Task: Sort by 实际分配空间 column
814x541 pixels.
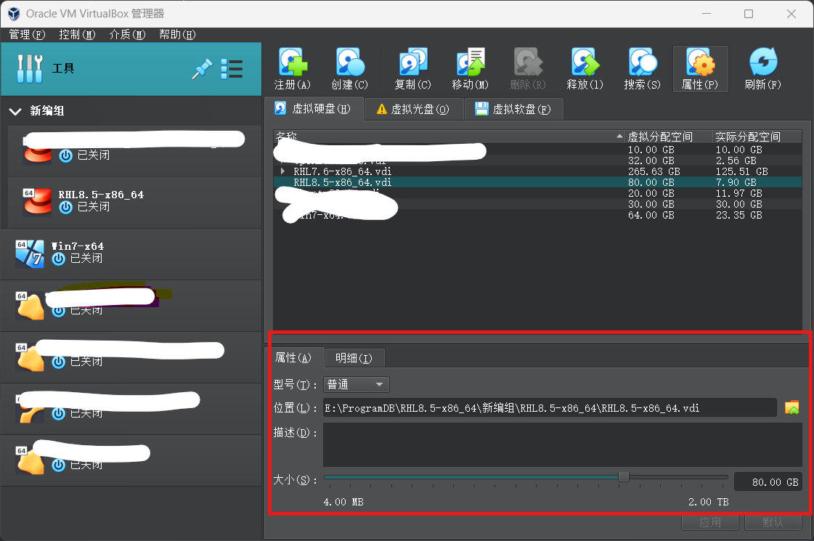Action: (757, 136)
